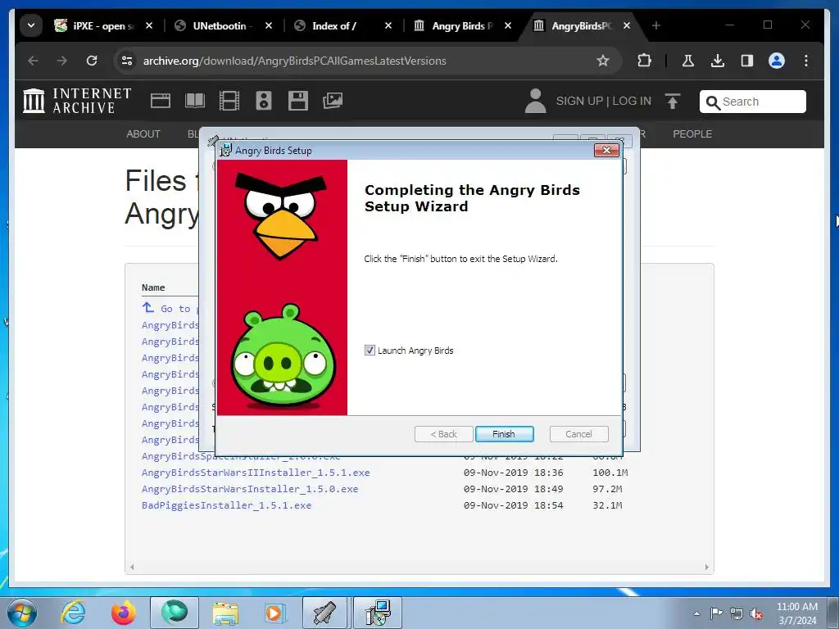The image size is (839, 629).
Task: Open Windows Media Player in taskbar
Action: pos(275,613)
